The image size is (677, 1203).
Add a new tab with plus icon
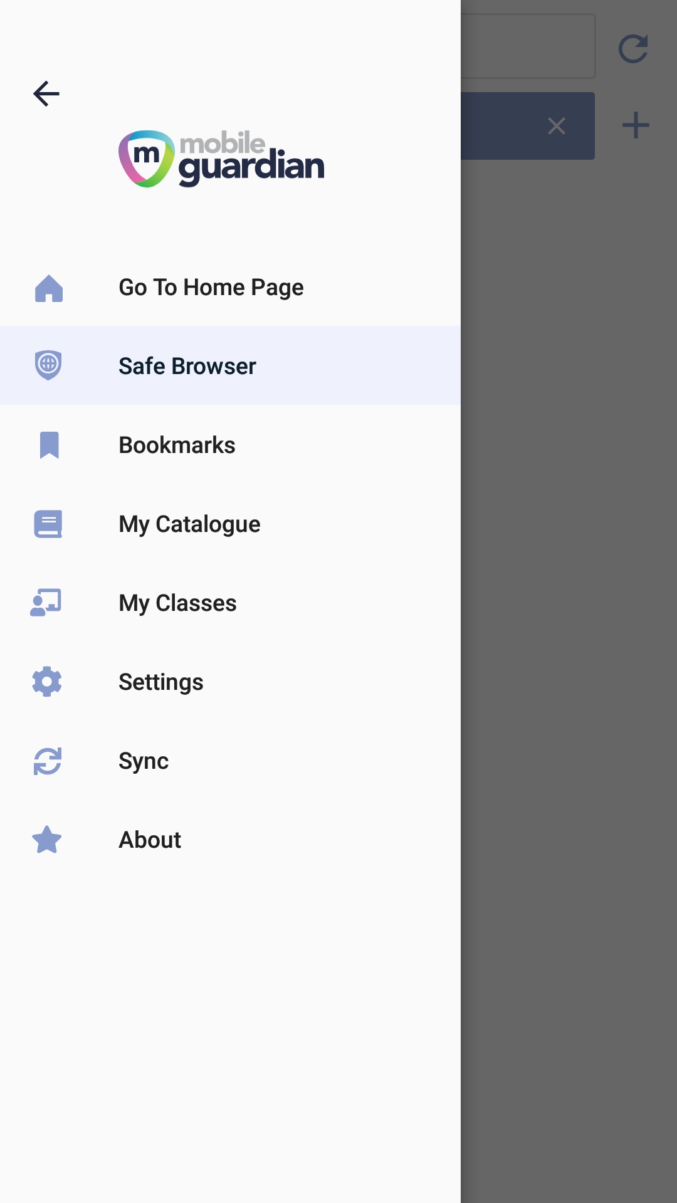[x=636, y=125]
